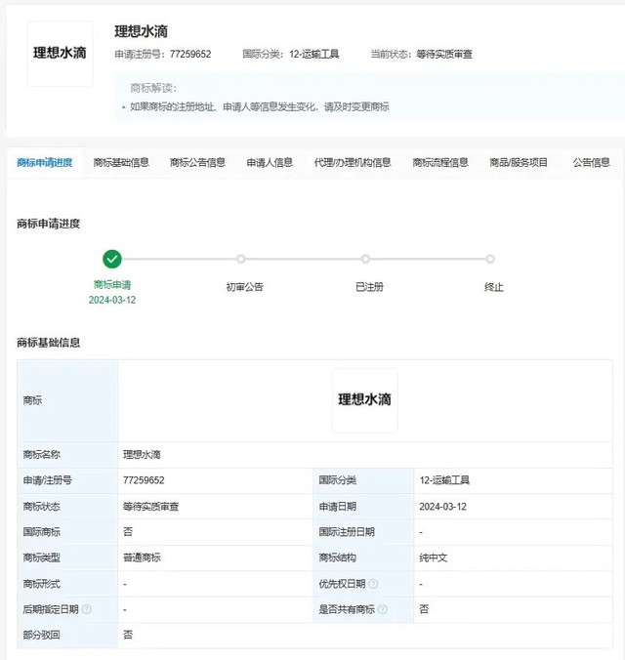Click the help icon beside 后期指定日期
Image resolution: width=625 pixels, height=660 pixels.
click(86, 609)
